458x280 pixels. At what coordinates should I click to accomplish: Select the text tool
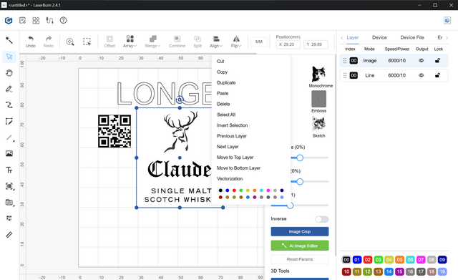point(9,170)
